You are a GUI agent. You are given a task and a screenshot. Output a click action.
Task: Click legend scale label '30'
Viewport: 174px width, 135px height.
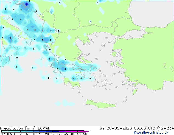60,134
